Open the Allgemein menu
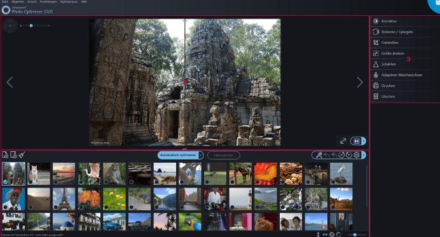 pos(18,2)
